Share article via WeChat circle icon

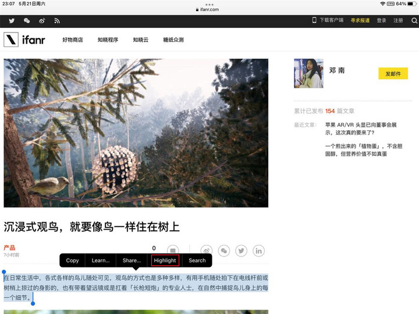[224, 251]
